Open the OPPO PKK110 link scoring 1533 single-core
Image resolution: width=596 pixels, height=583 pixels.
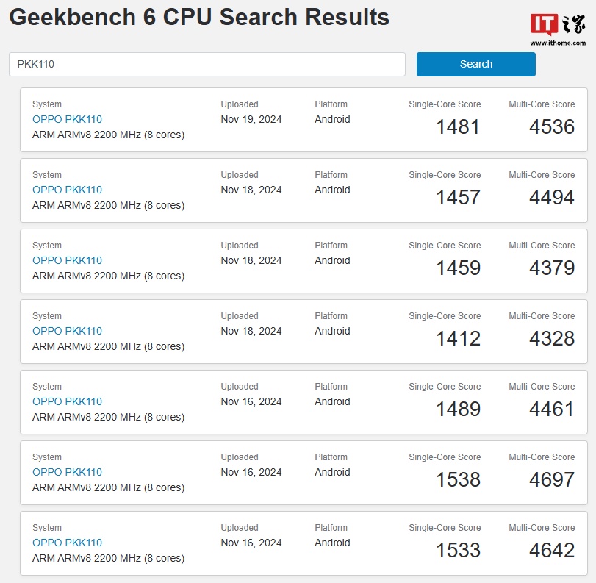coord(67,543)
